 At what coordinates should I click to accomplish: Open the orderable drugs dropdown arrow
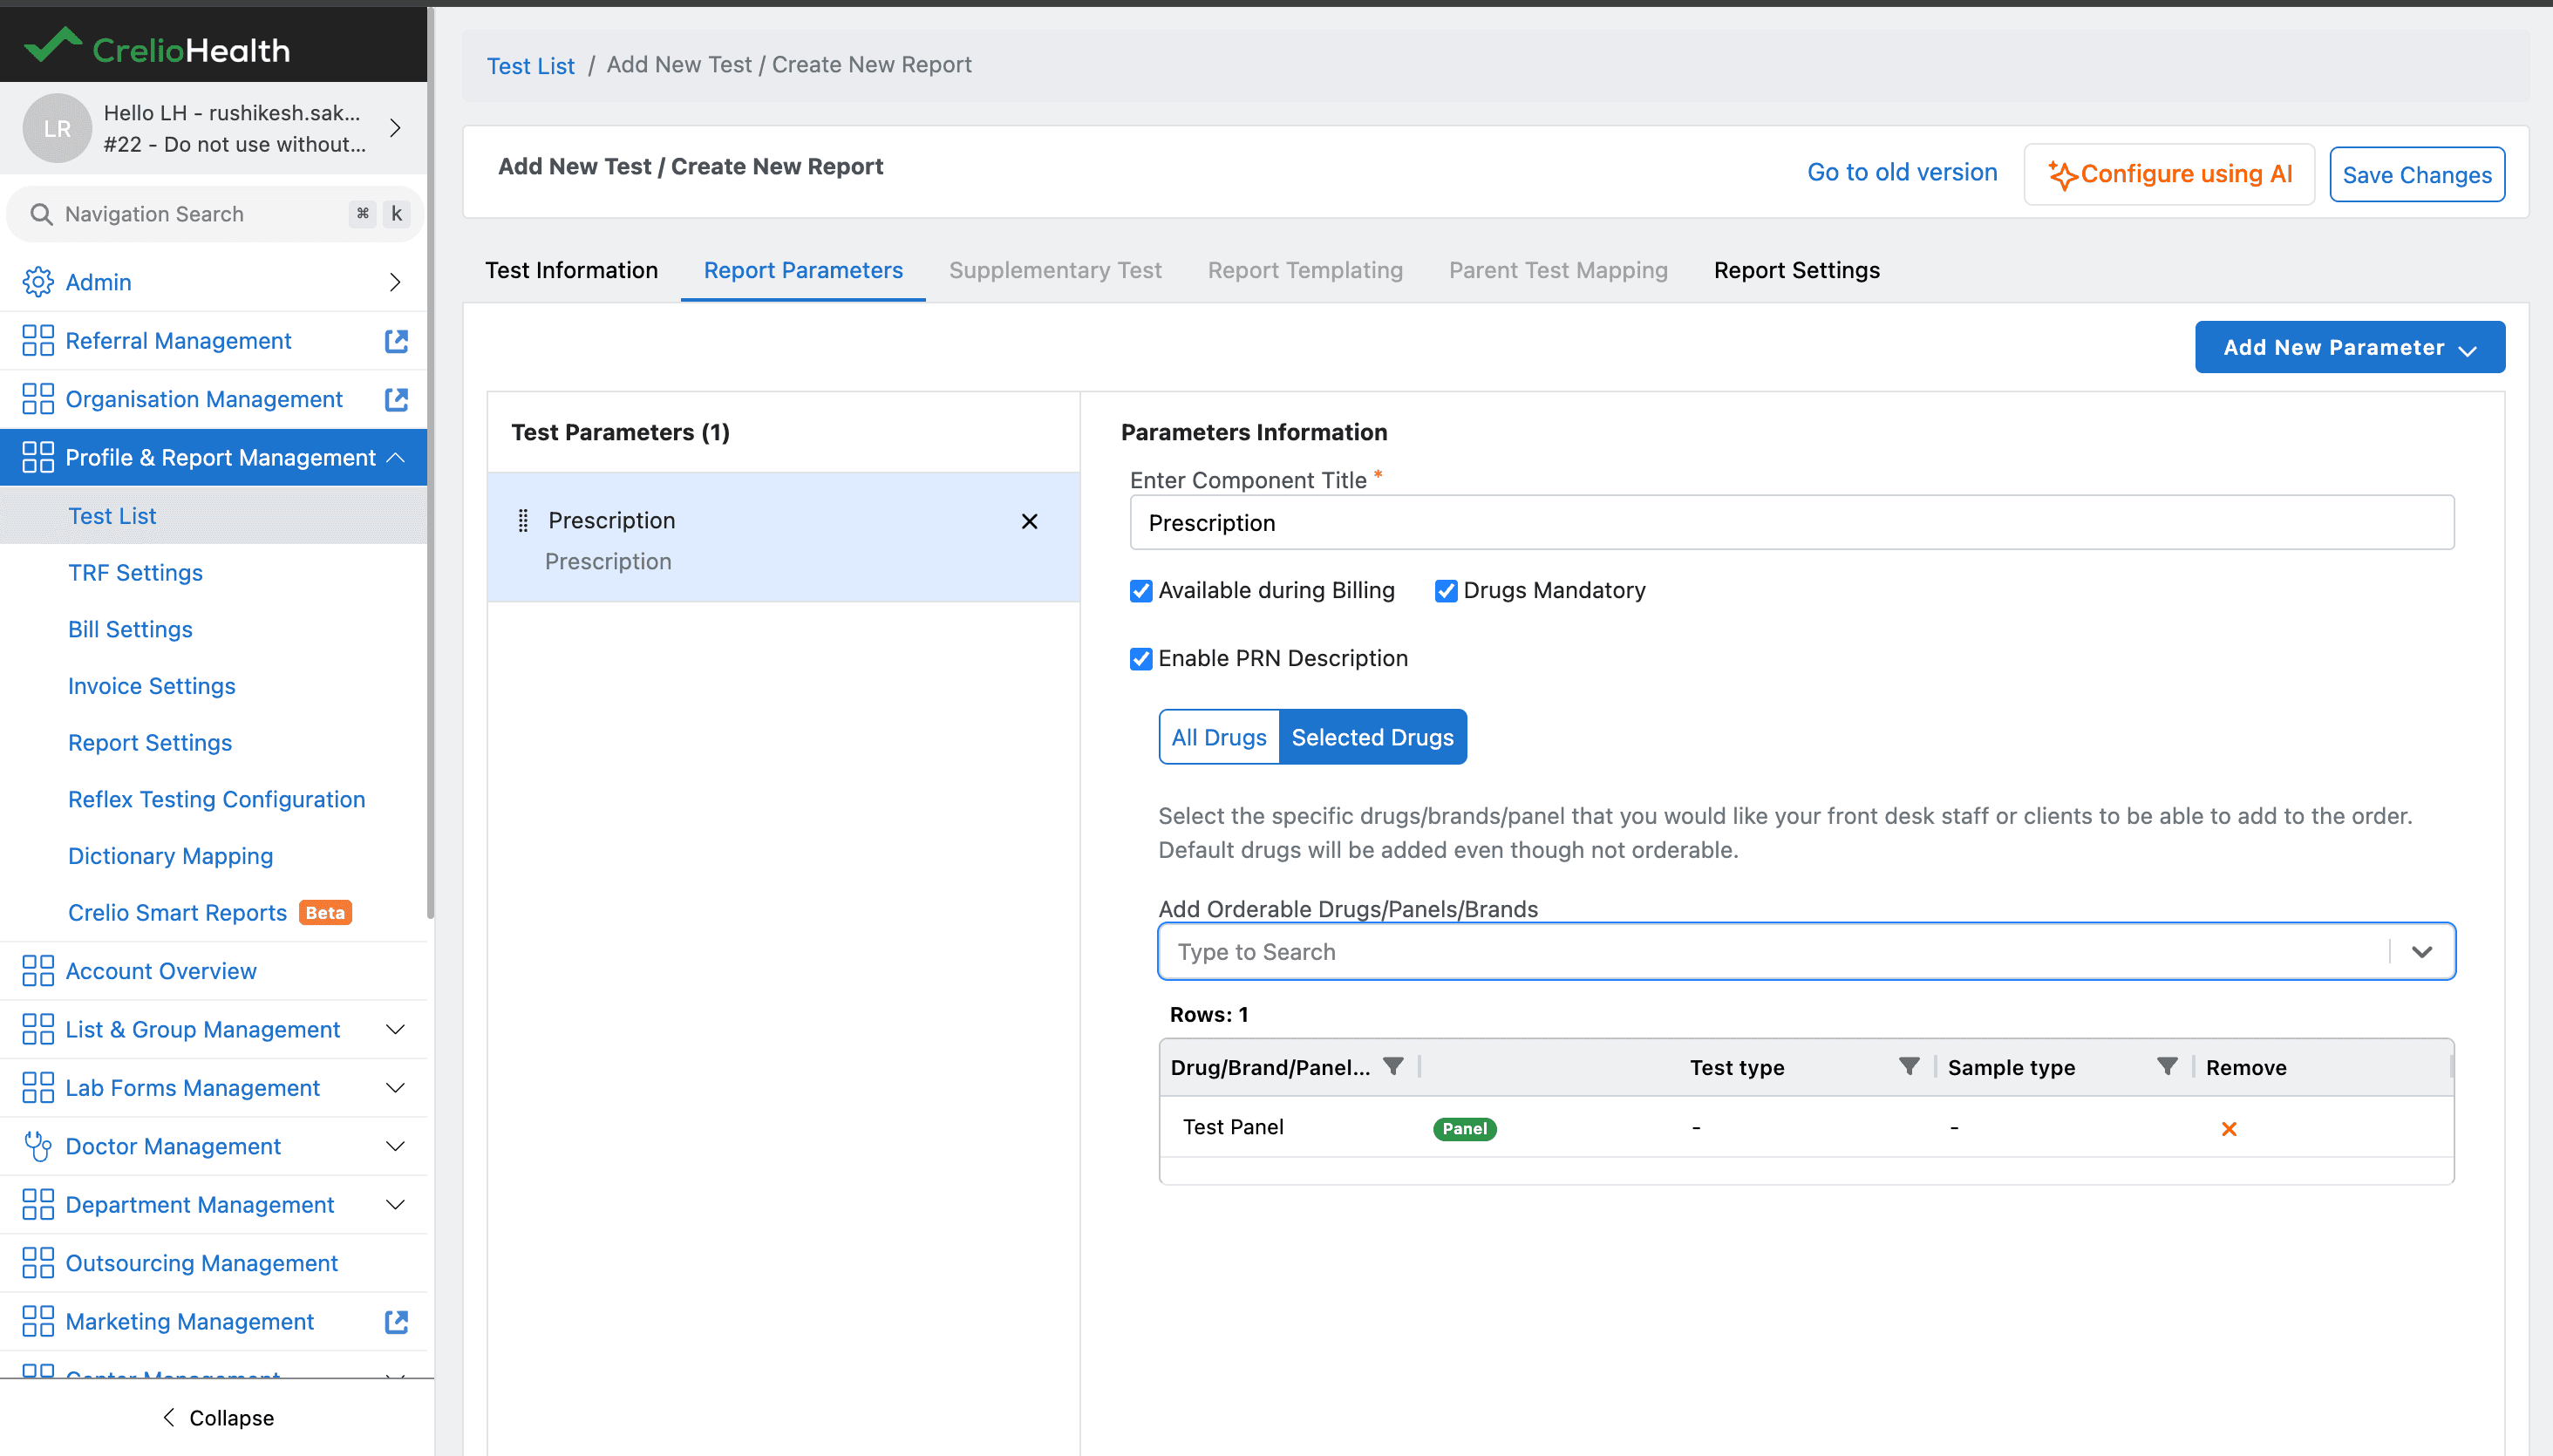click(2422, 952)
